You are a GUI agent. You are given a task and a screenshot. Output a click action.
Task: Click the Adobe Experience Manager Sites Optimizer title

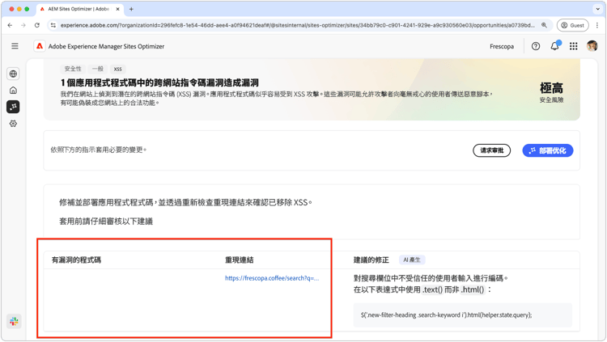point(106,46)
